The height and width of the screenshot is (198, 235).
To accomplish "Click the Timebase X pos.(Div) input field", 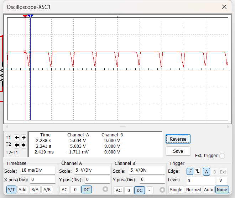I will pos(42,179).
